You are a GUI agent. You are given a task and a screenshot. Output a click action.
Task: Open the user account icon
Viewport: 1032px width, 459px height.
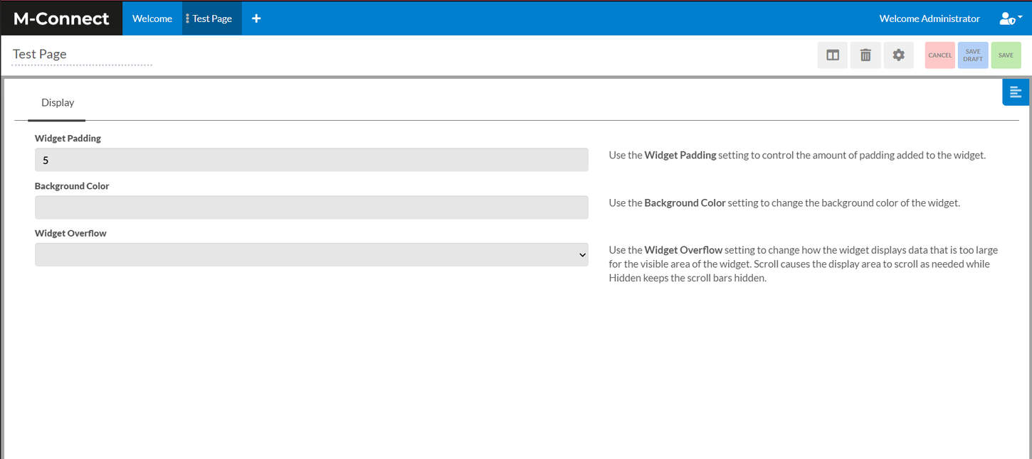point(1006,18)
